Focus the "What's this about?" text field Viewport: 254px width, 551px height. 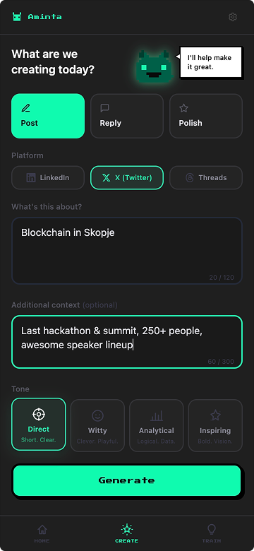pos(127,251)
